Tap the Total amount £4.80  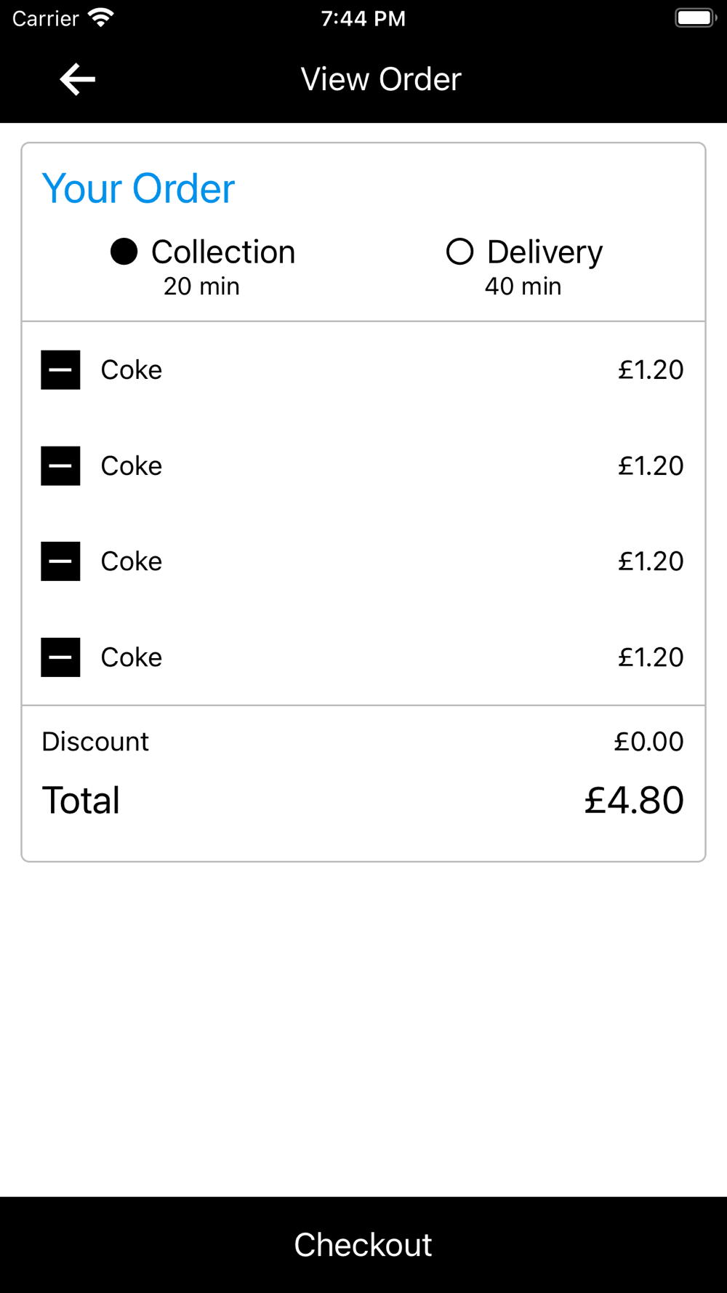point(634,801)
